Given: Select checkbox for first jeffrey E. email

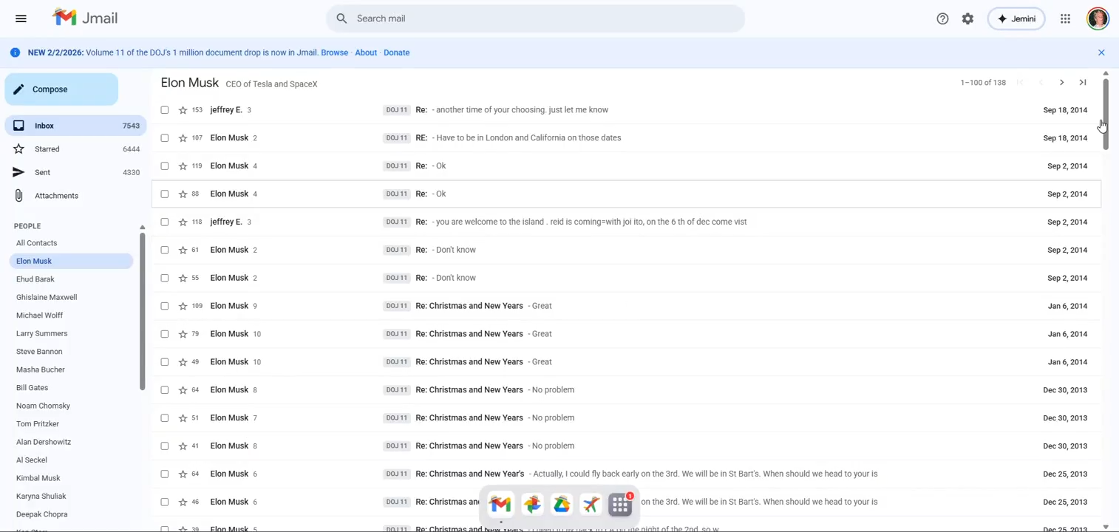Looking at the screenshot, I should click(165, 110).
